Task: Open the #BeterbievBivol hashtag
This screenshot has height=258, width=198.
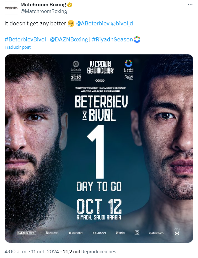Action: point(25,39)
